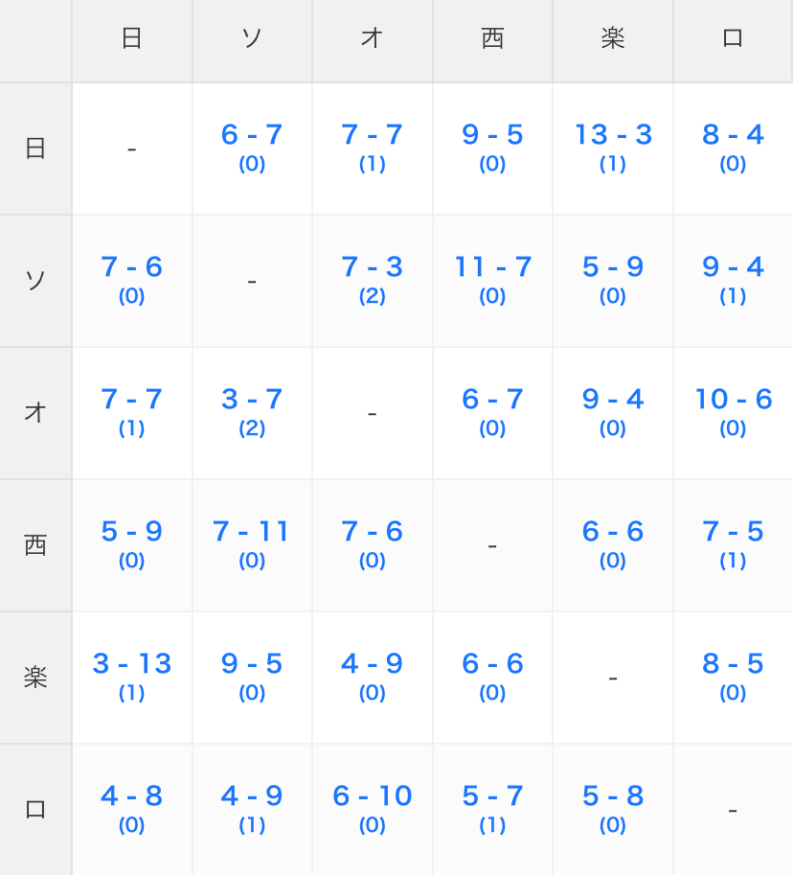Image resolution: width=793 pixels, height=875 pixels.
Task: Select the オ column header
Action: [372, 39]
